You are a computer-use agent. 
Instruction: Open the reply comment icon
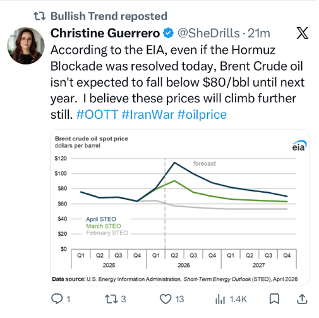point(57,299)
